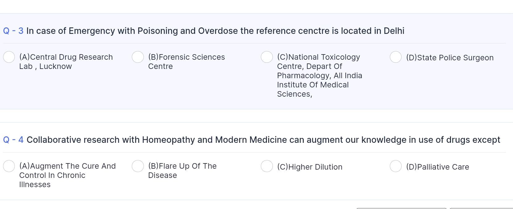
Task: Click the answer text Higher Dilution
Action: click(x=310, y=167)
